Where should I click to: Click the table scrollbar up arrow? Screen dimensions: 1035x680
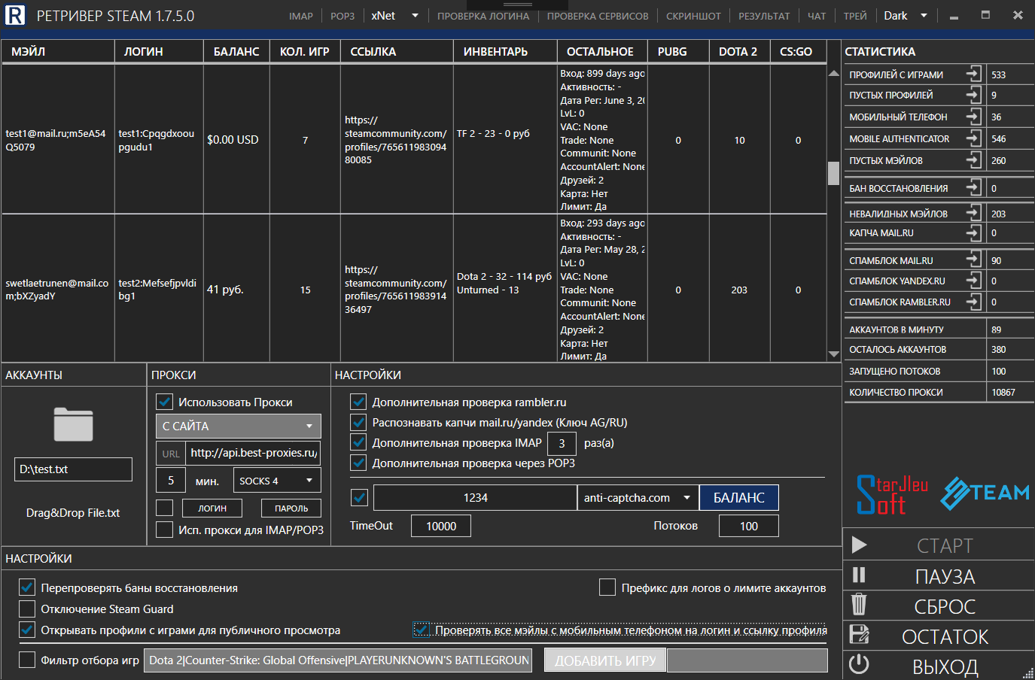[x=833, y=73]
